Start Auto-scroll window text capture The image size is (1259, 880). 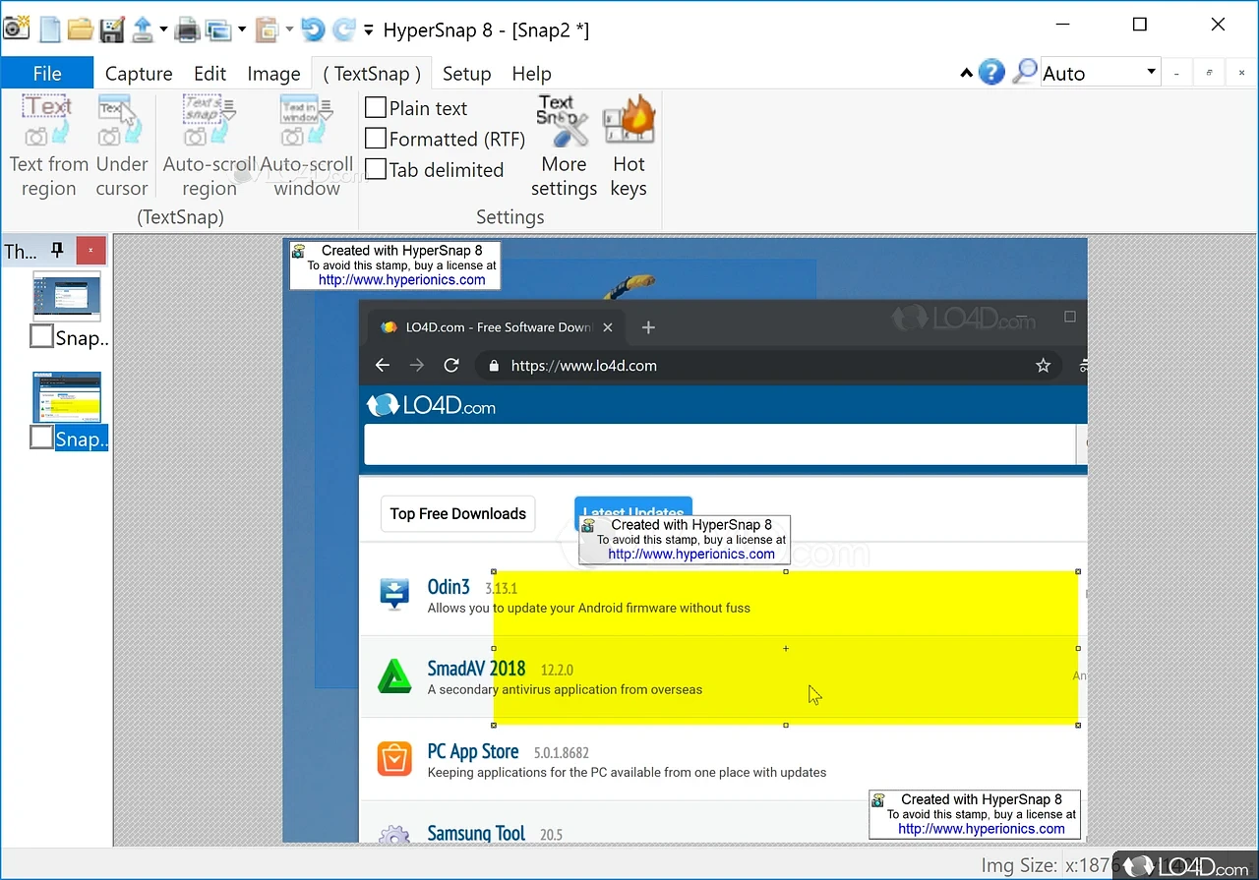[x=307, y=146]
